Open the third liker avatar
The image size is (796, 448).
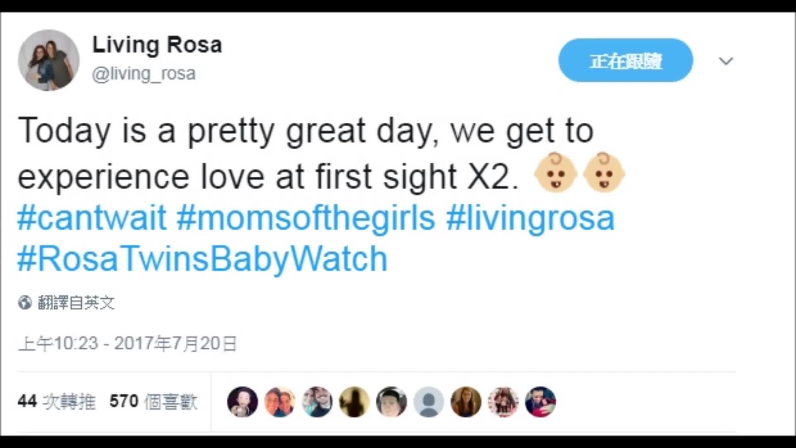point(317,402)
